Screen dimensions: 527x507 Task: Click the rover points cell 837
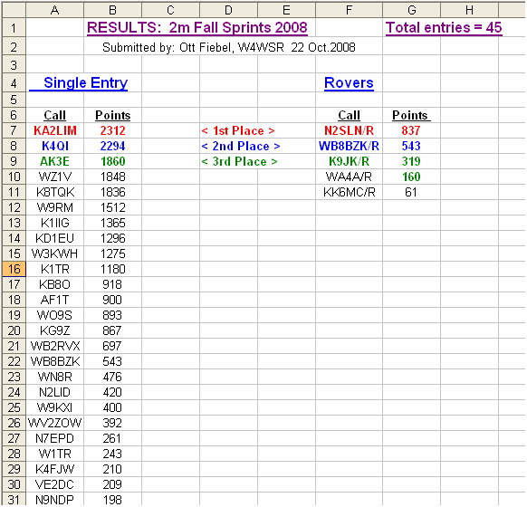coord(411,130)
